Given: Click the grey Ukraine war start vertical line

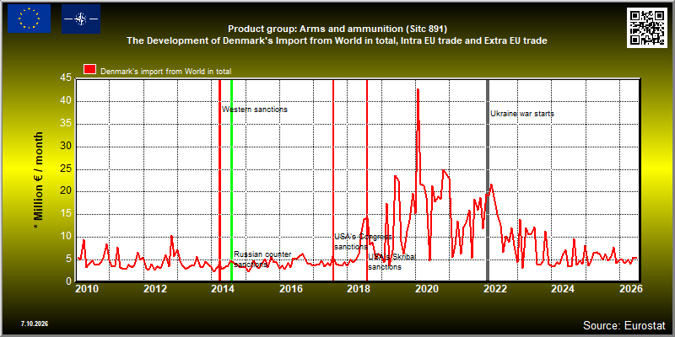Looking at the screenshot, I should coord(488,180).
